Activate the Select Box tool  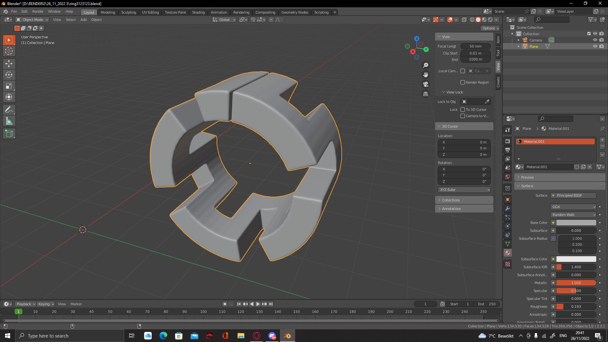(9, 40)
